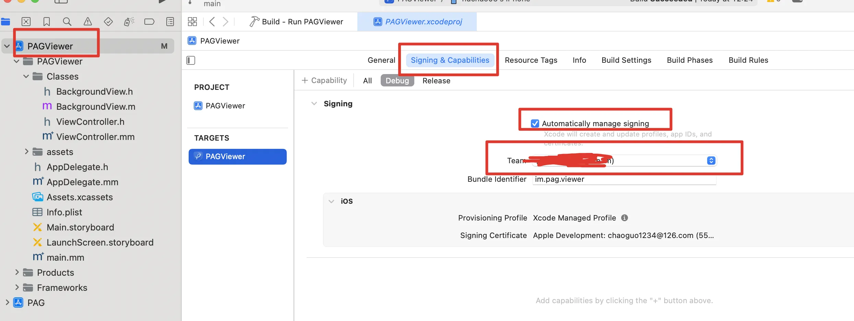Viewport: 854px width, 321px height.
Task: Select AppDelegate.h file
Action: click(77, 167)
